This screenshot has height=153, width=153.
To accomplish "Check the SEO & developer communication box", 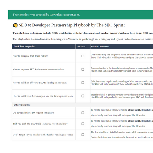I will point(83,70).
